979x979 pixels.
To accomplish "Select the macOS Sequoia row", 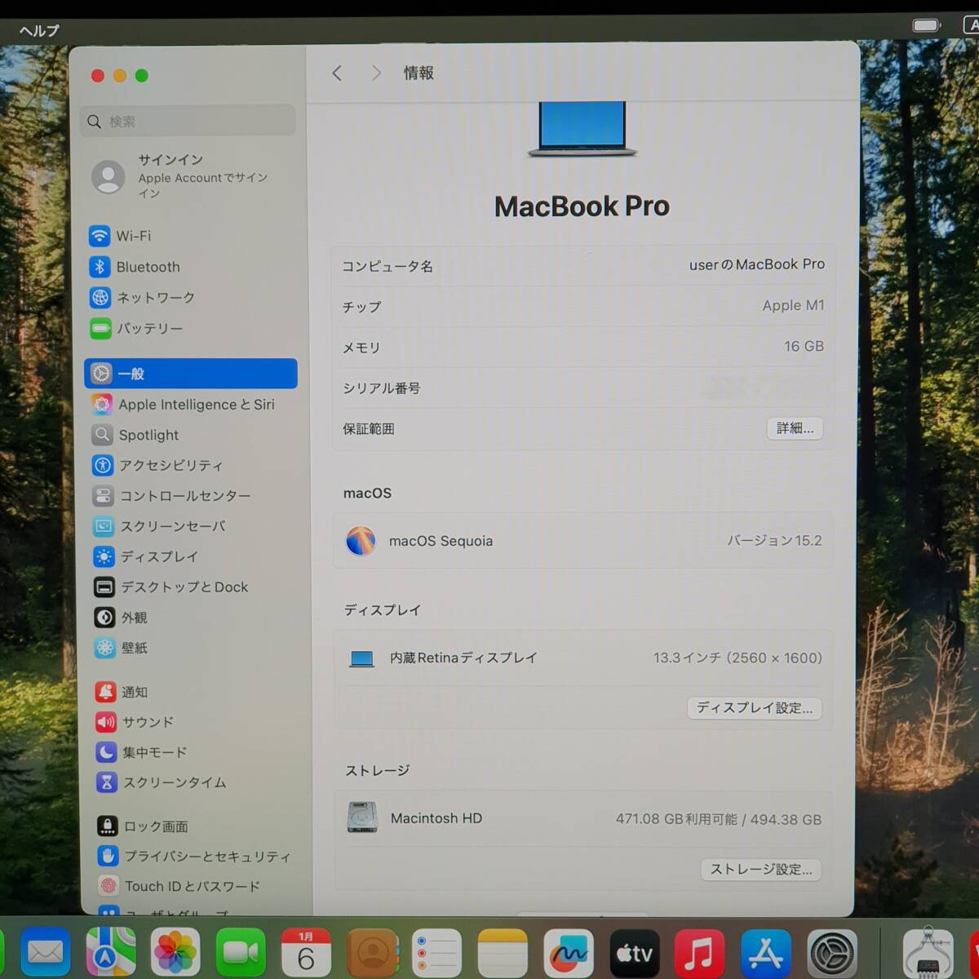I will pyautogui.click(x=583, y=541).
